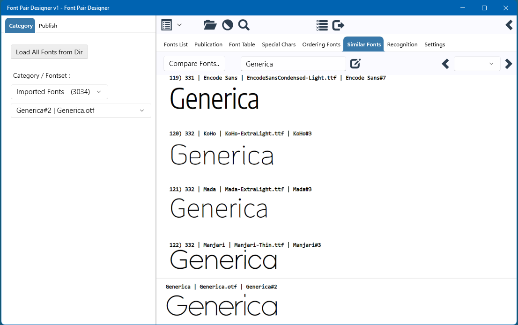Open the Imported Fonts category dropdown
518x325 pixels.
pyautogui.click(x=59, y=92)
